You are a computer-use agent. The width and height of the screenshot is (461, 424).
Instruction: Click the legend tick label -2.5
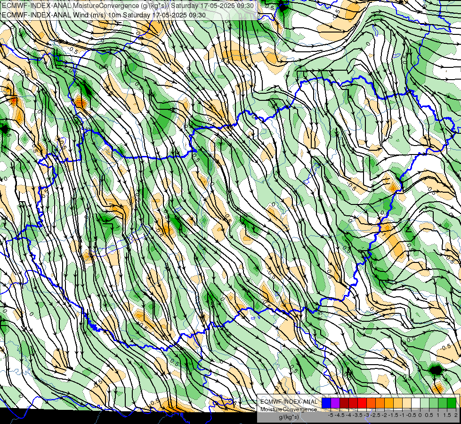375,415
